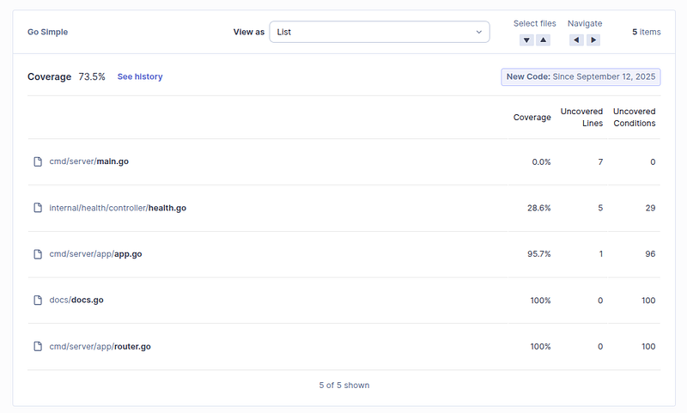687x413 pixels.
Task: Open cmd/server/app/router.go file
Action: (x=100, y=346)
